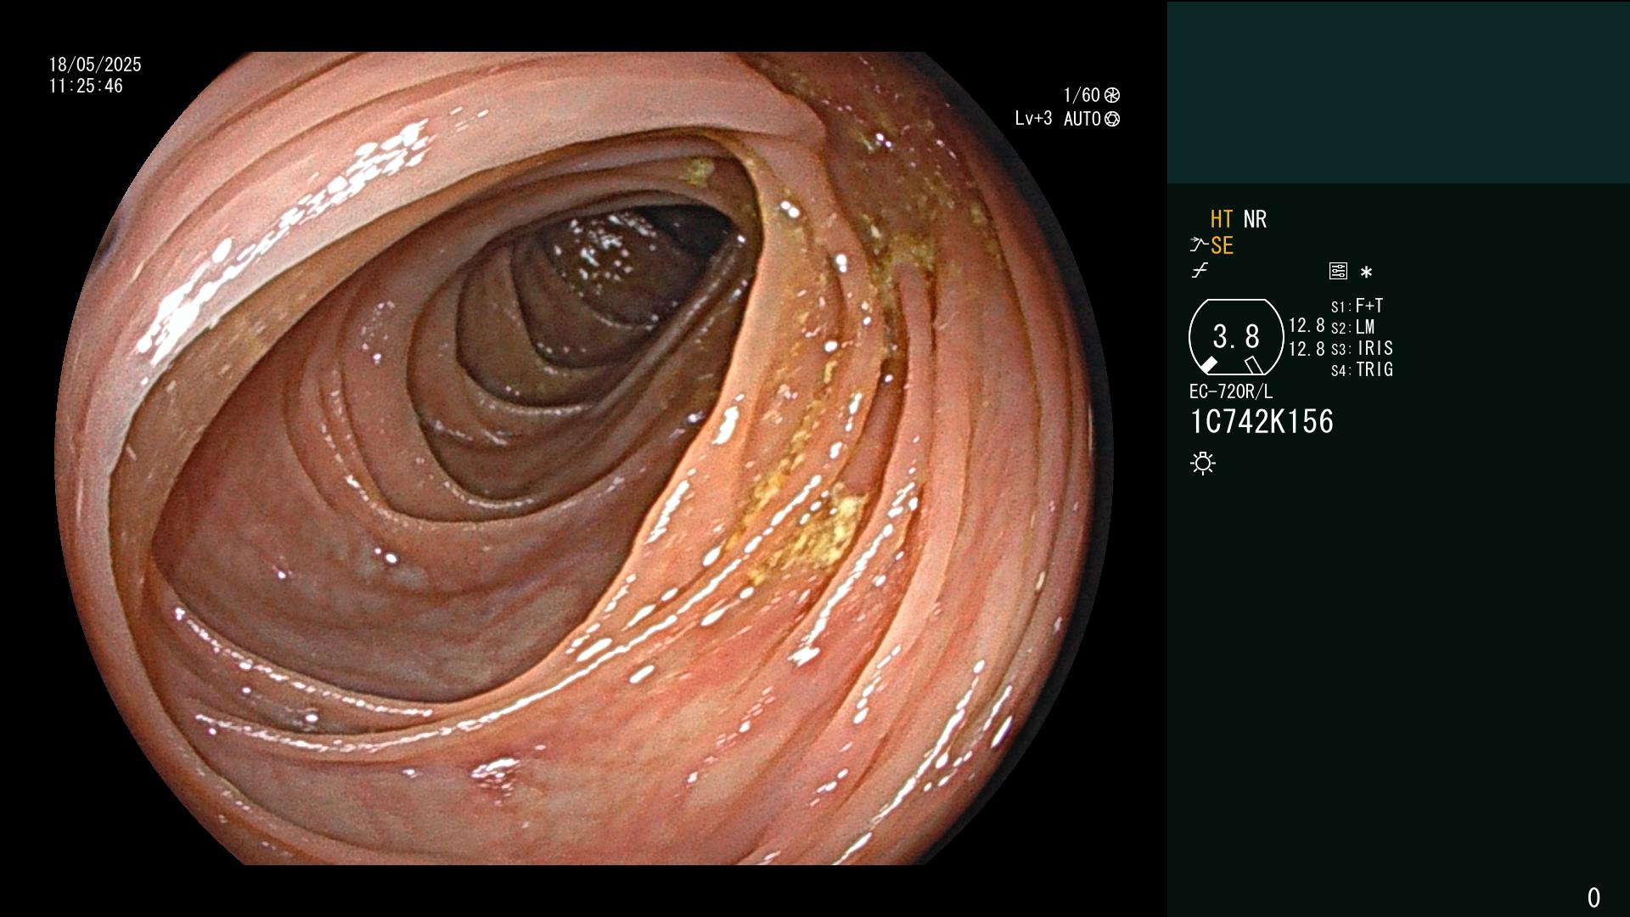This screenshot has width=1630, height=917.
Task: Click the S3 switch assignment IRIS
Action: tap(1362, 348)
